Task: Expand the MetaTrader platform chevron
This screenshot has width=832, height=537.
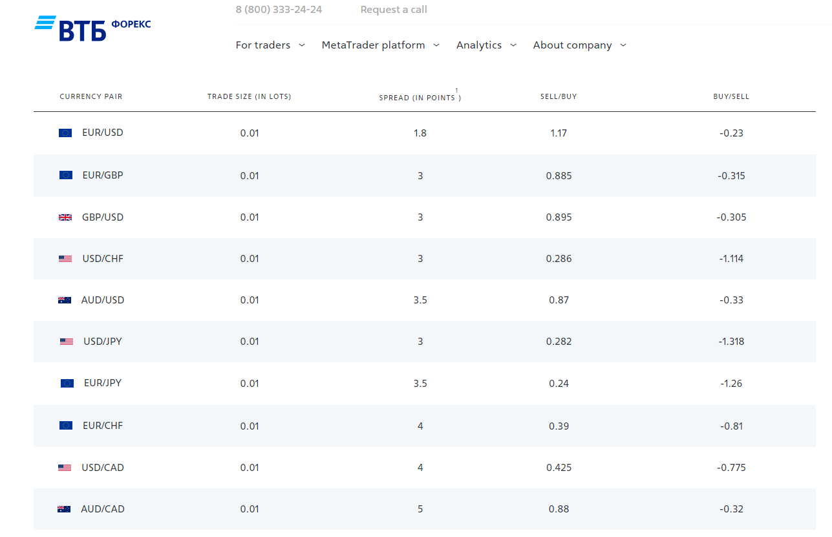Action: (x=436, y=45)
